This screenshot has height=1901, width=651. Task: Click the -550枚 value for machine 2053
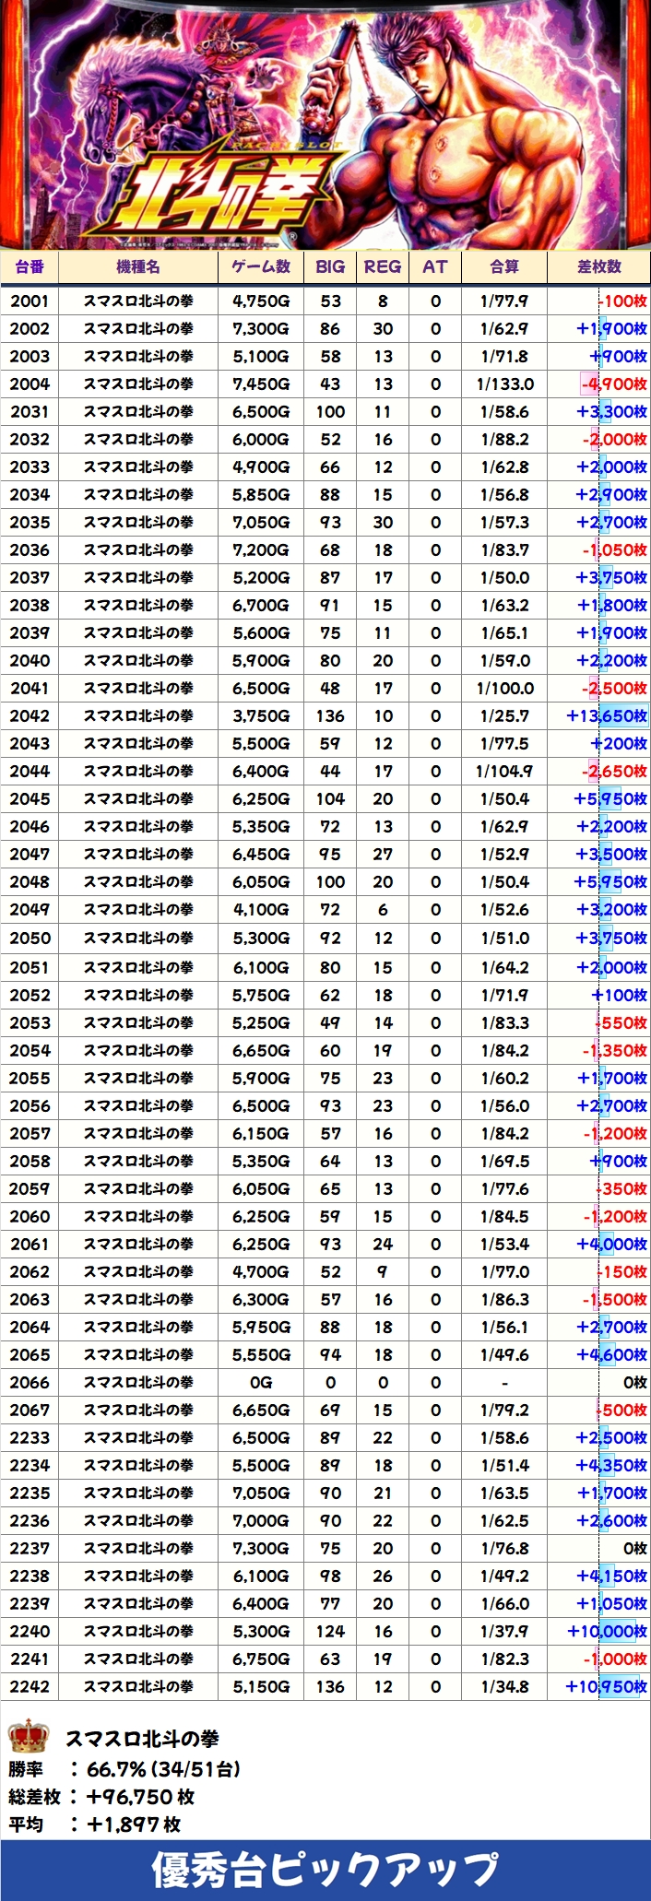point(622,1022)
